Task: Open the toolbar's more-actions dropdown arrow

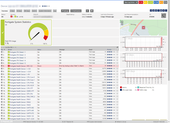Action: pos(166,10)
